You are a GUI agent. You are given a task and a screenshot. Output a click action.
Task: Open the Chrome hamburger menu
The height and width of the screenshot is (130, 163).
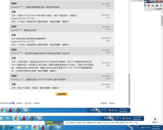(x=161, y=5)
